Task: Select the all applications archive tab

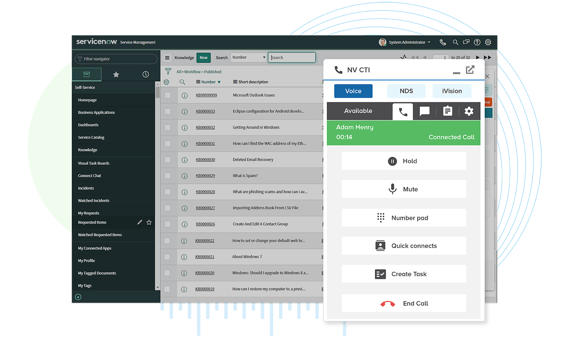Action: tap(86, 74)
